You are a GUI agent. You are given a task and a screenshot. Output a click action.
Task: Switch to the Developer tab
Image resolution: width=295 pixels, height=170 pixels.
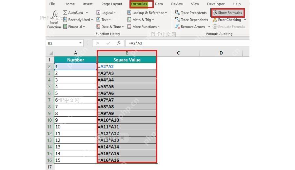point(216,4)
